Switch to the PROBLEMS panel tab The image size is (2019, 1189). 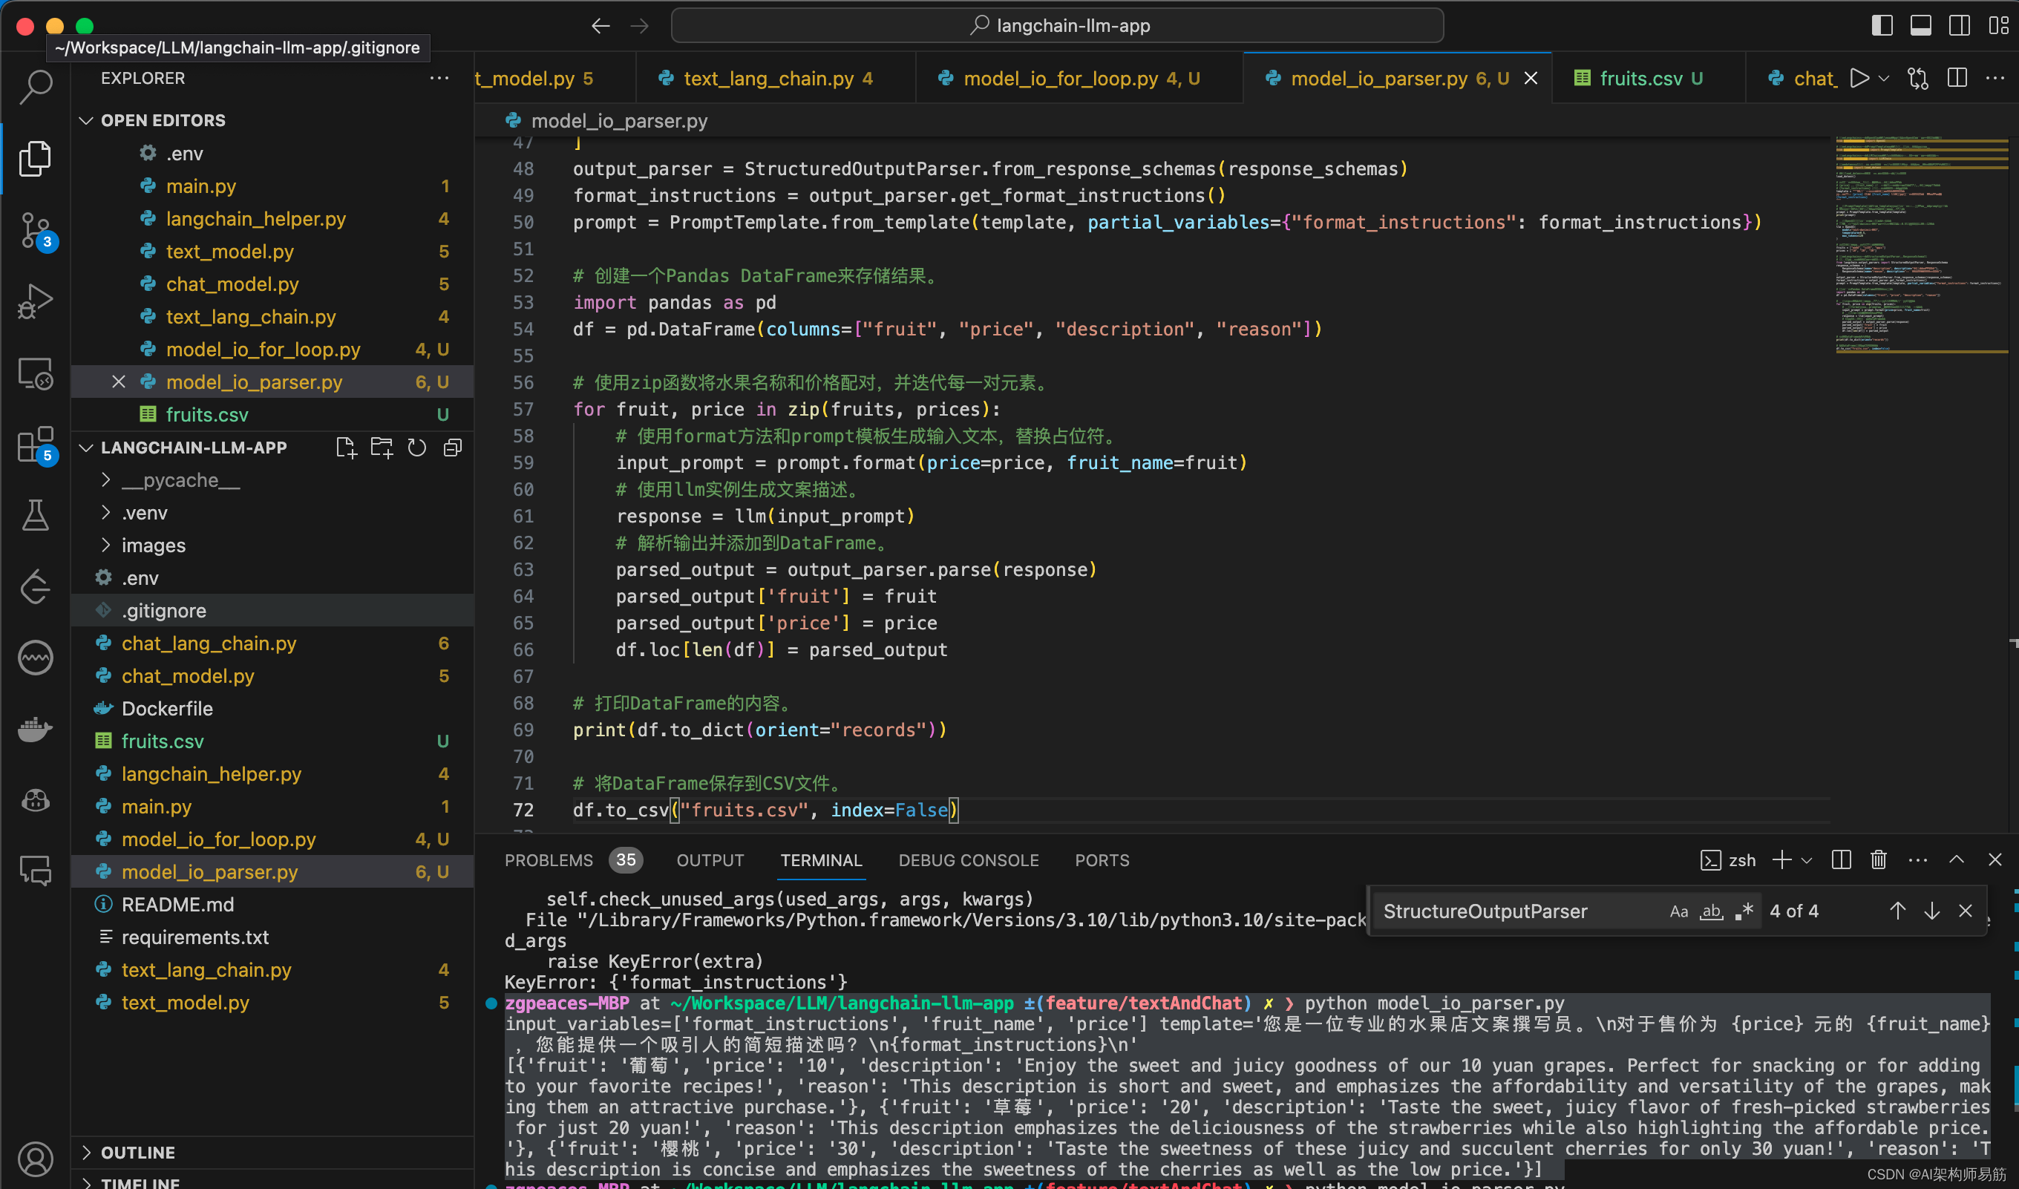click(549, 859)
